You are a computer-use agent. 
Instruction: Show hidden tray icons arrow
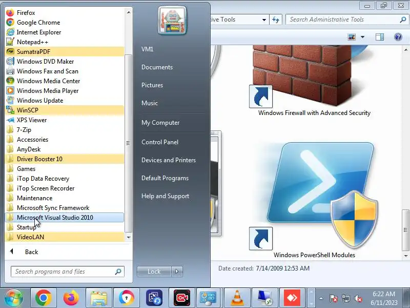tap(321, 298)
